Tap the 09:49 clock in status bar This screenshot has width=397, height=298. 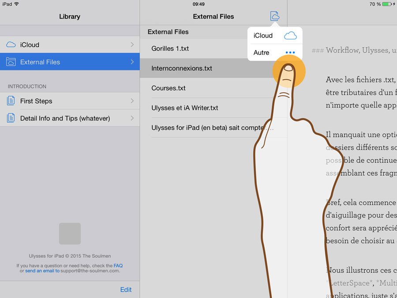pyautogui.click(x=198, y=4)
